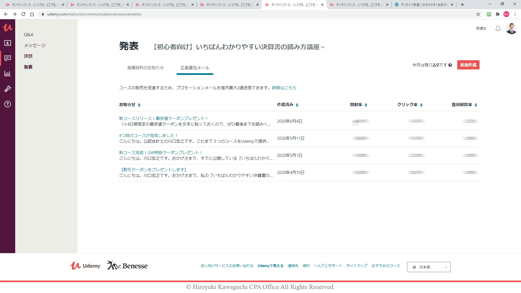Viewport: 521px width, 293px height.
Task: Reload the page
Action: [23, 14]
